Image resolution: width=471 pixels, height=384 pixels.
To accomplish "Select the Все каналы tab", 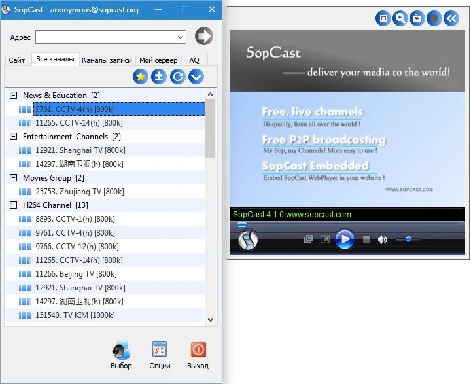I will [55, 59].
